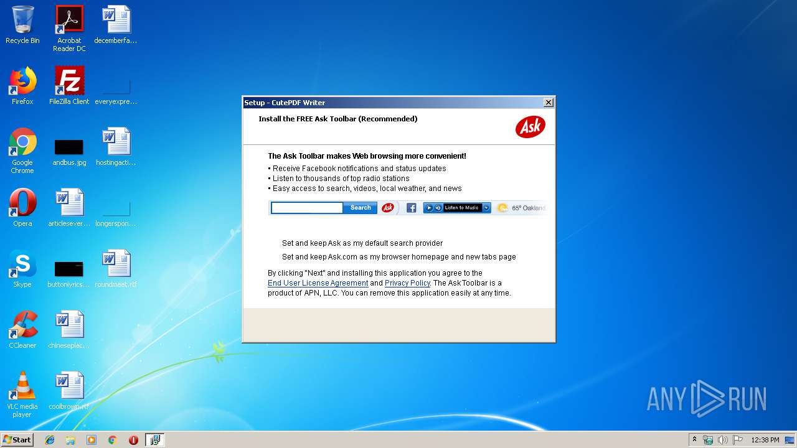
Task: Select the buttonlyrics... desktop file
Action: click(69, 274)
